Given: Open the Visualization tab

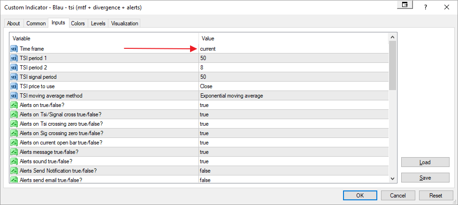Looking at the screenshot, I should (124, 23).
